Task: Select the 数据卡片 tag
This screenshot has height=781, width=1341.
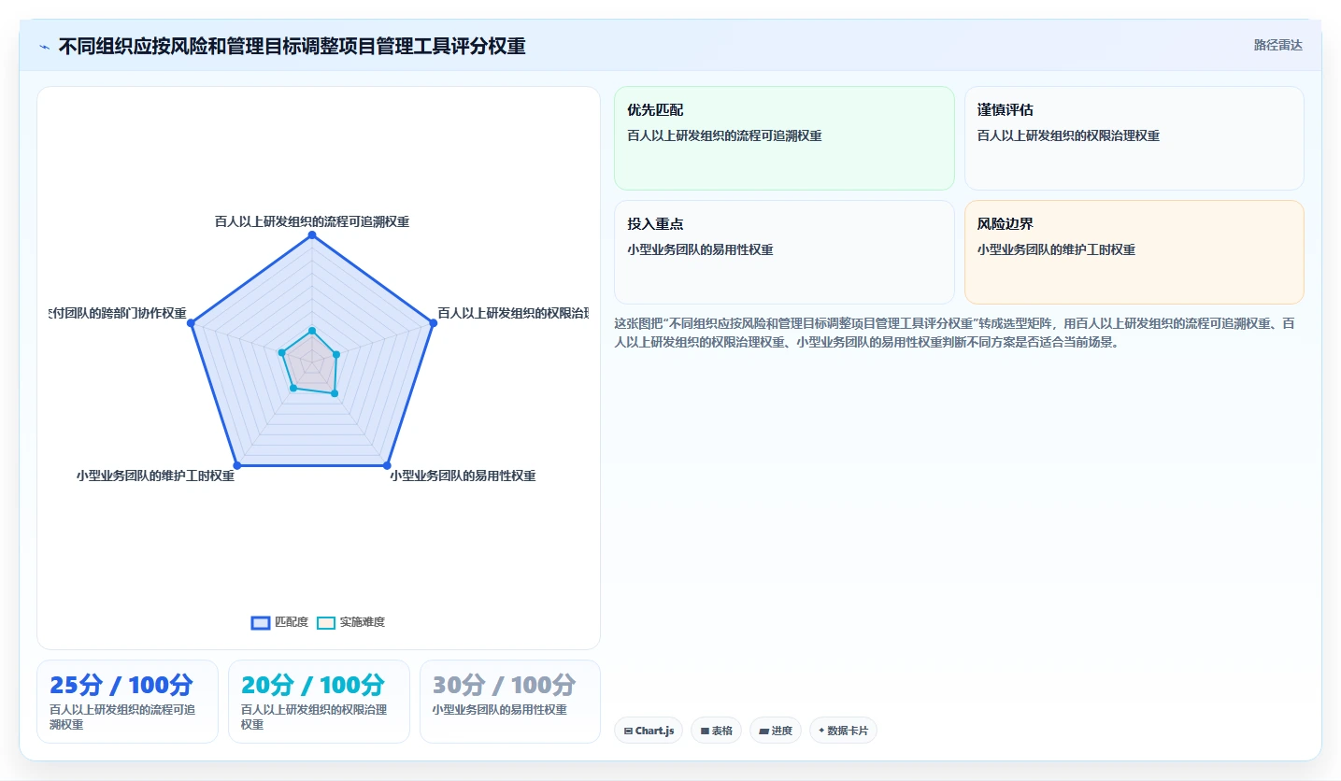Action: tap(843, 731)
